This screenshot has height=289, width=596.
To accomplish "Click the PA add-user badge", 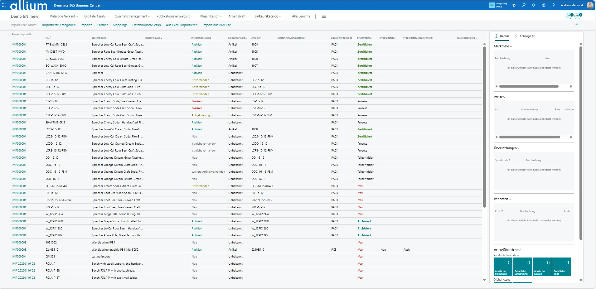I will coord(569,16).
